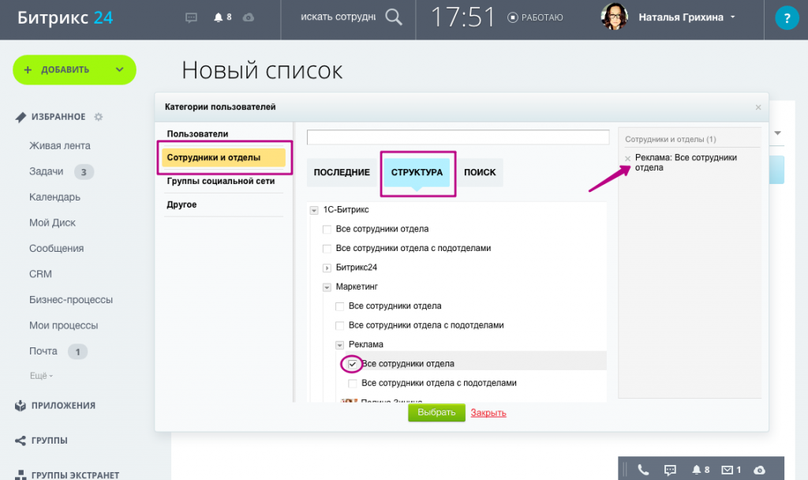Click the dialog search input field
The width and height of the screenshot is (808, 480).
458,137
